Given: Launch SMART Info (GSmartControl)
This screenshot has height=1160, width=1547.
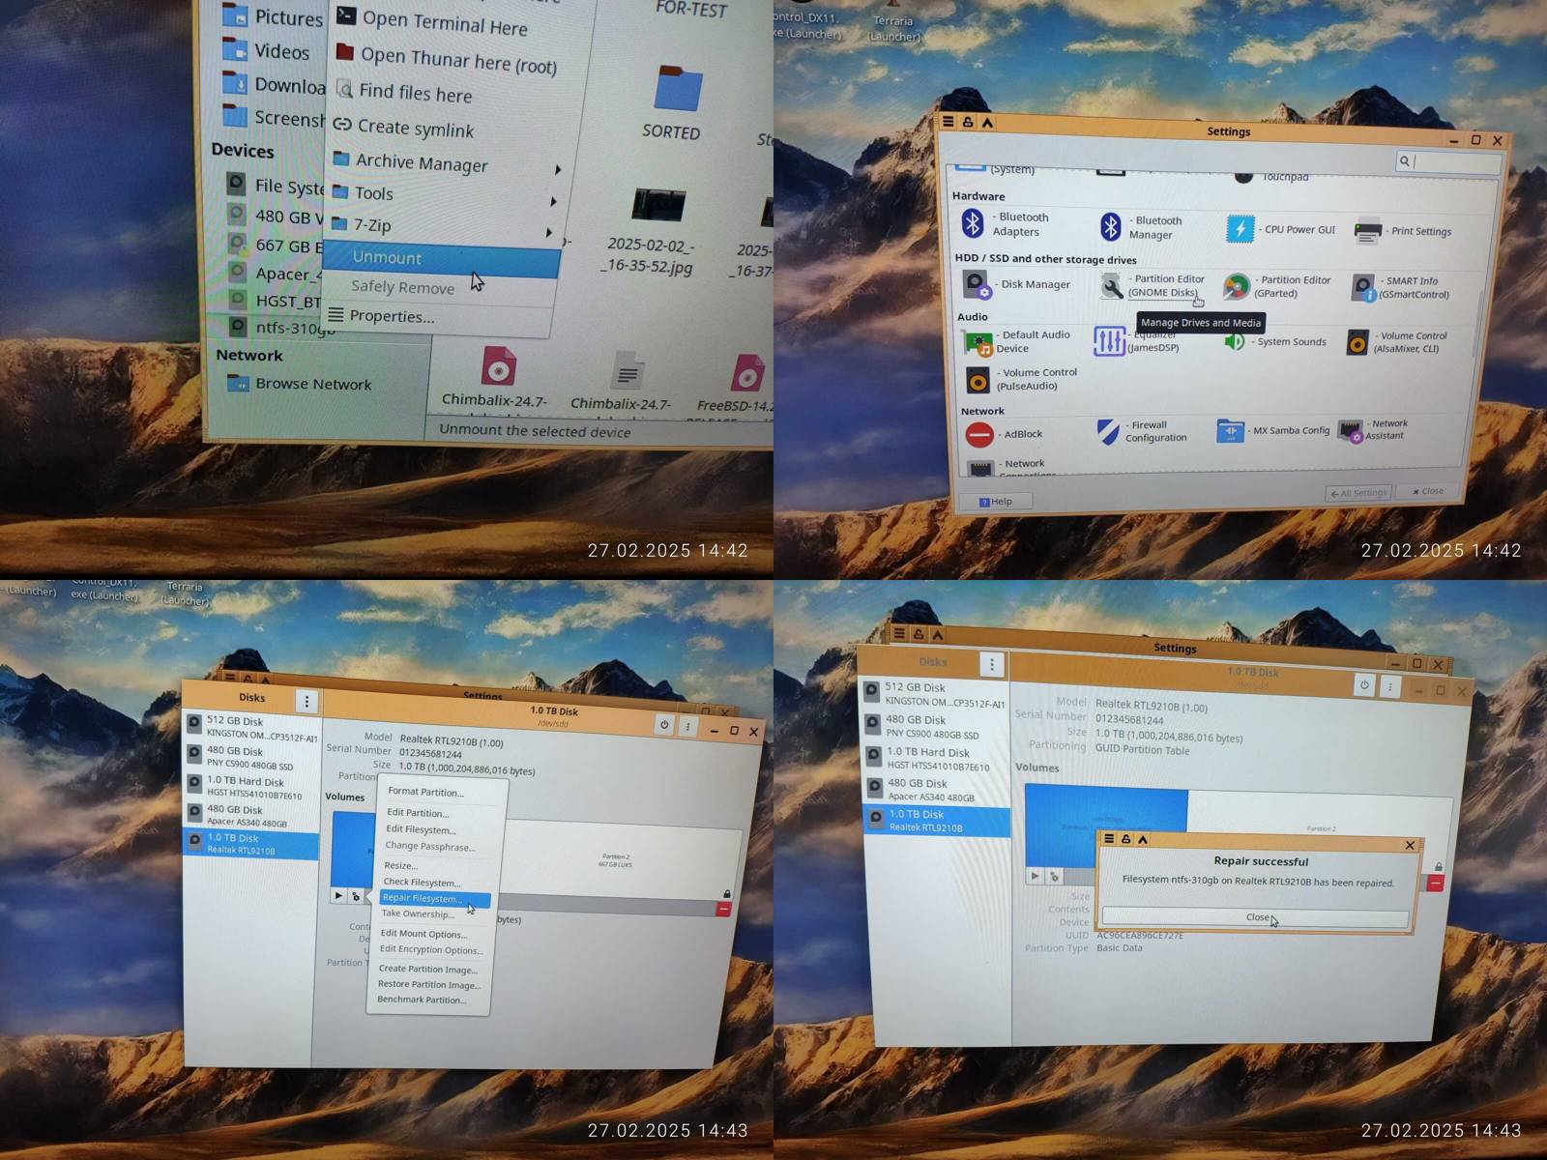Looking at the screenshot, I should (1401, 287).
